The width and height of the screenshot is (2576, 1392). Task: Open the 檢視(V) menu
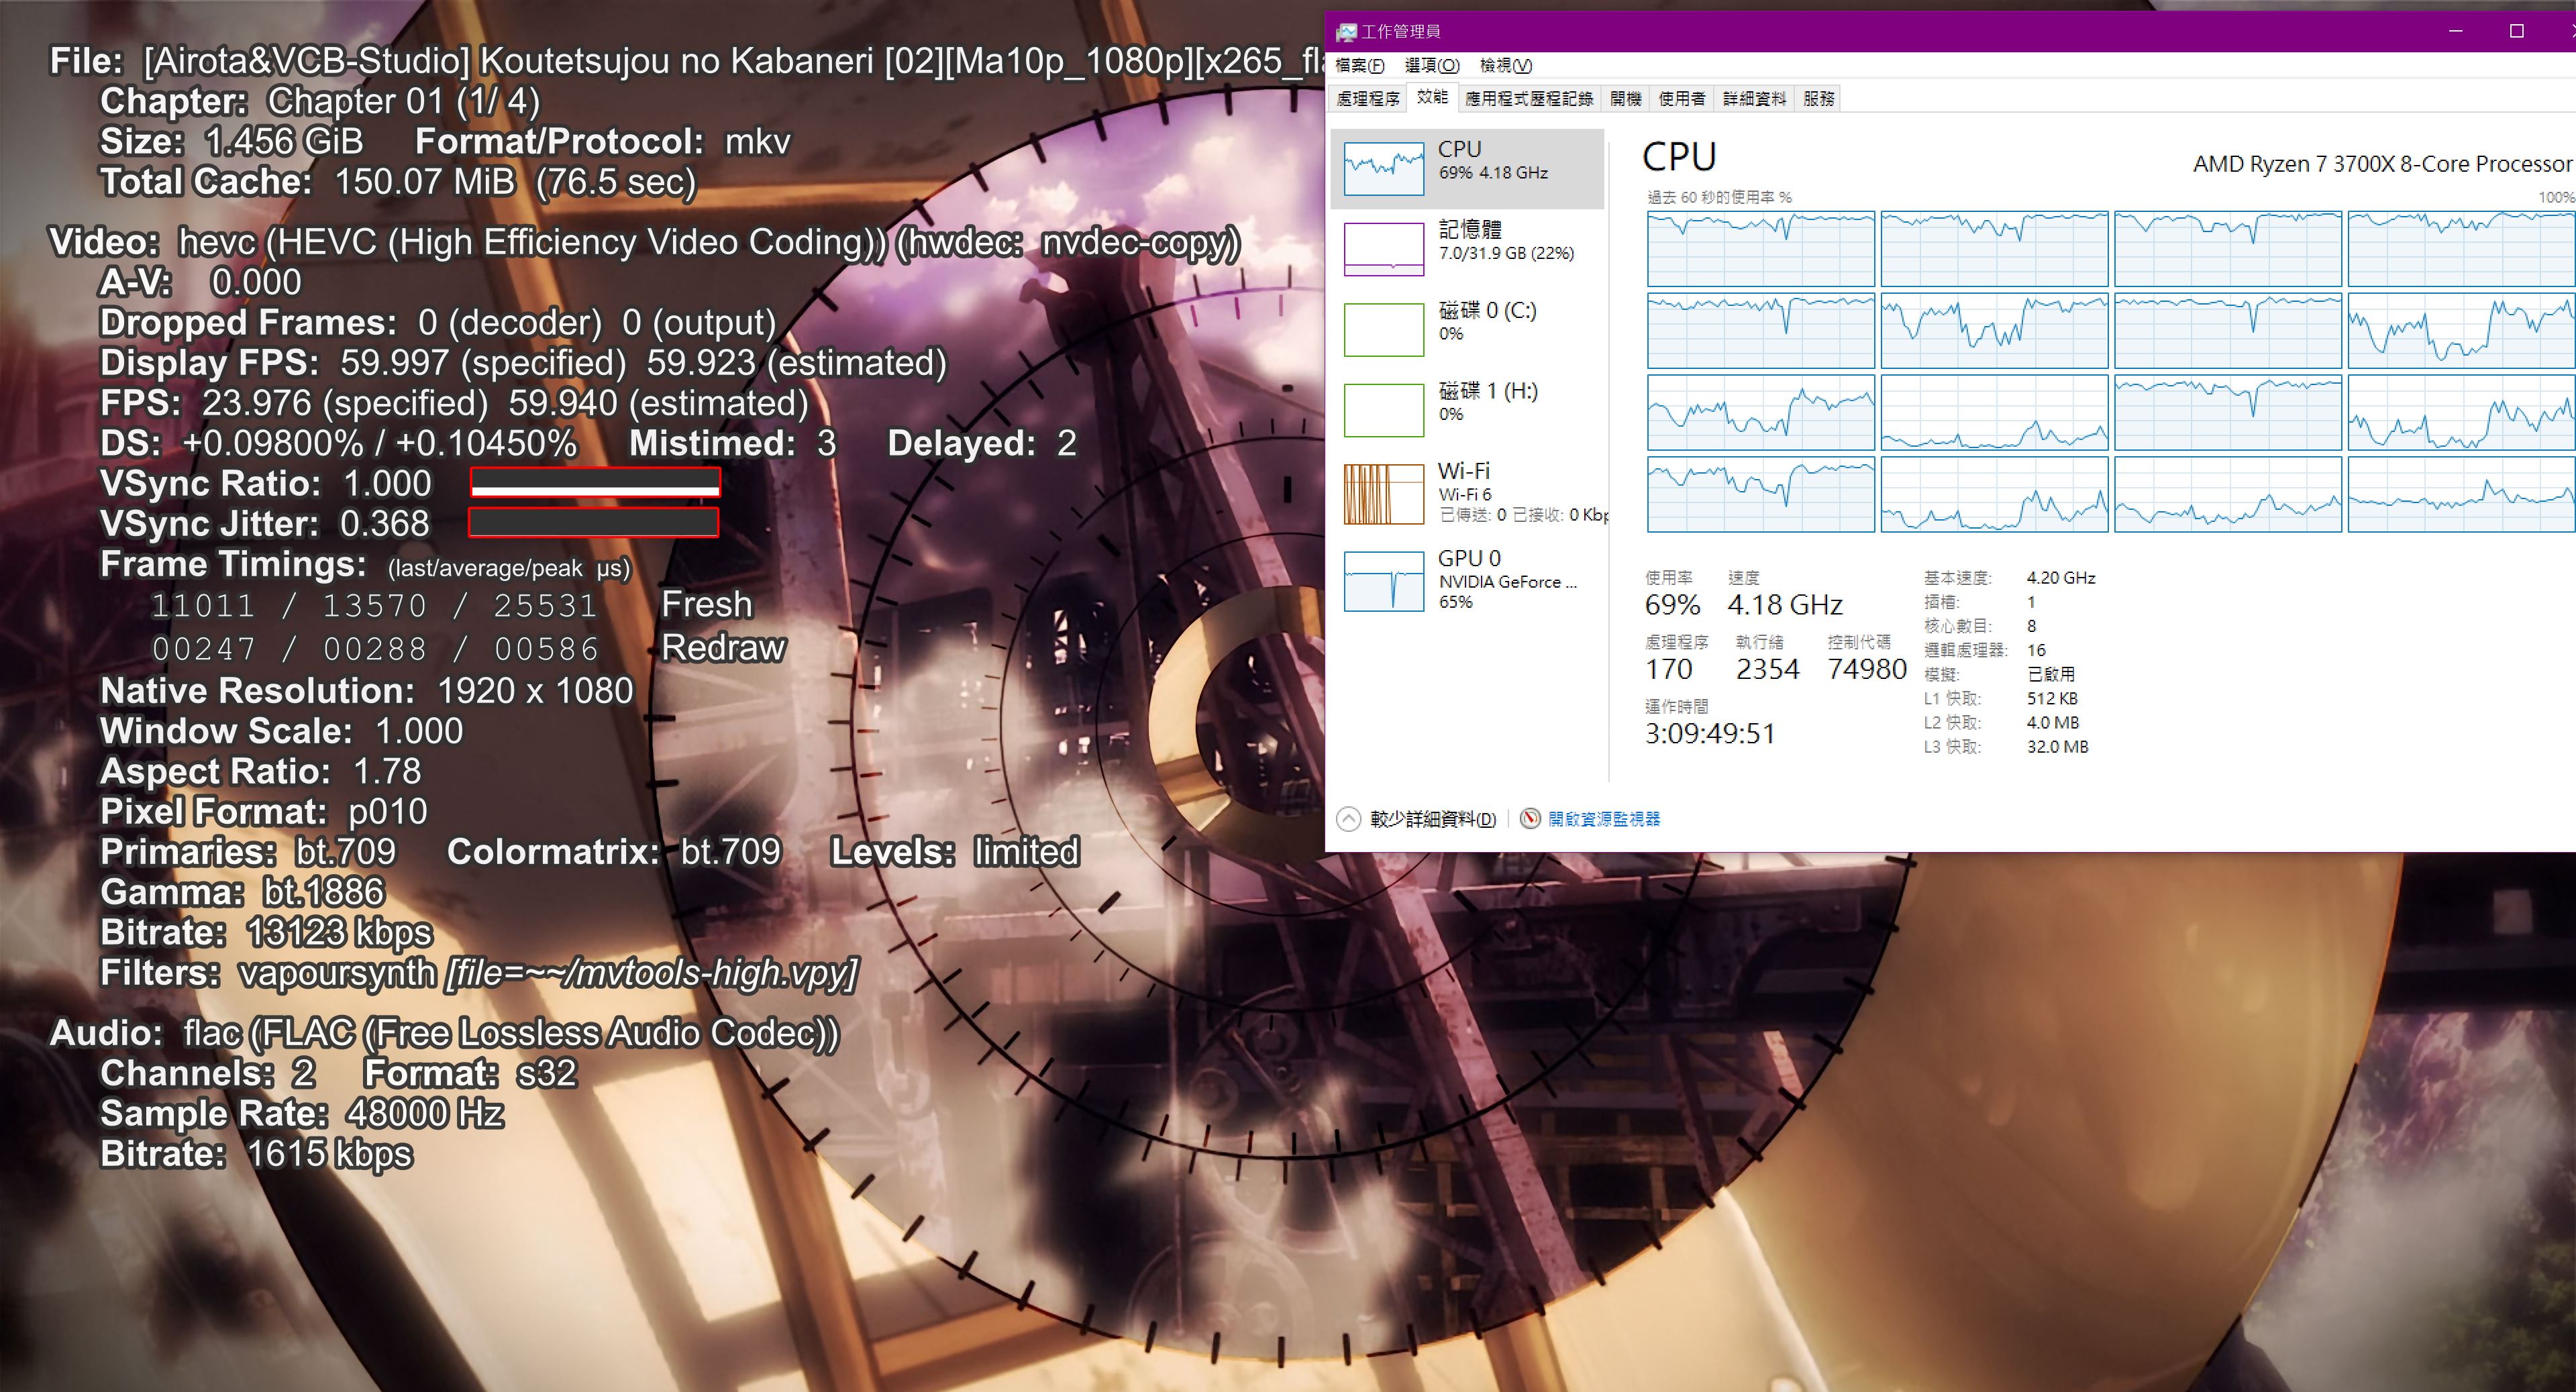pos(1505,66)
